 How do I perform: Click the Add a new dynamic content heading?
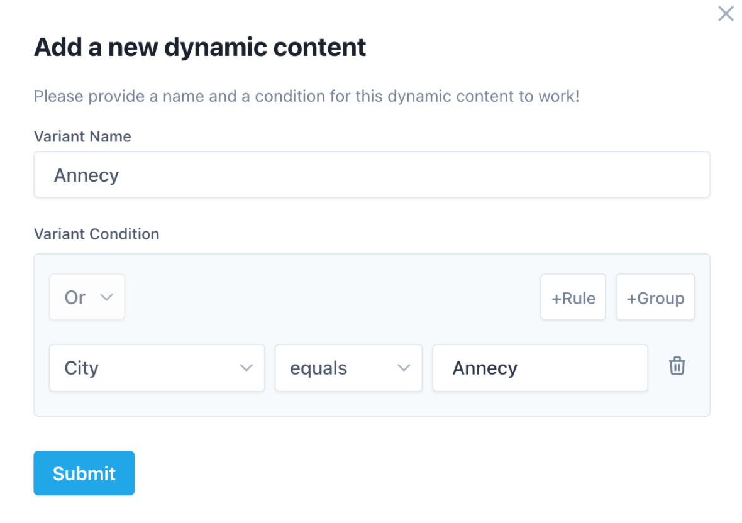coord(199,47)
